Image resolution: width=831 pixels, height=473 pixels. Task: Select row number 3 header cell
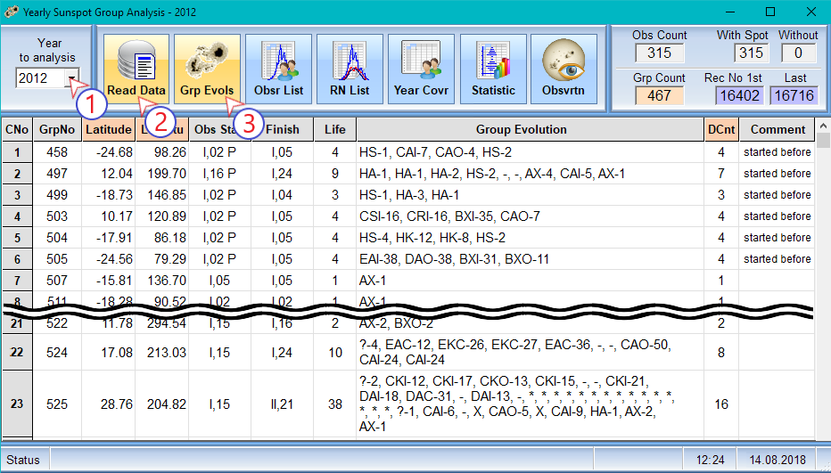pos(17,195)
